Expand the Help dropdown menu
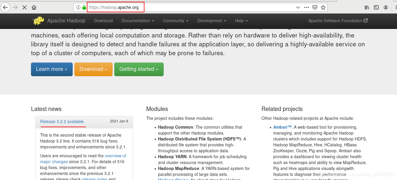Viewport: 397px width, 180px height. pyautogui.click(x=241, y=21)
